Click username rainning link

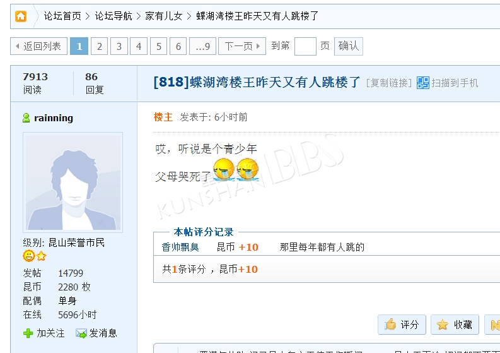tap(54, 118)
